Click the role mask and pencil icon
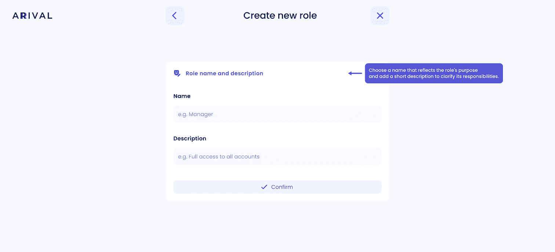The image size is (555, 252). (x=177, y=73)
